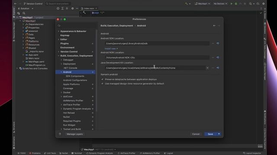Hide the Solution panel with the minus icon

tap(77, 9)
